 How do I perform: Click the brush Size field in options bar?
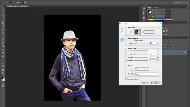point(22,2)
